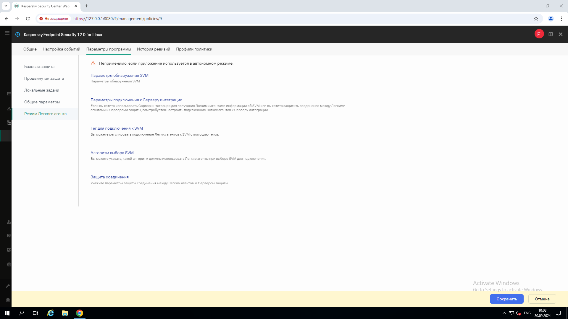The width and height of the screenshot is (568, 319).
Task: Select Режим Легкого агента section
Action: click(x=45, y=114)
